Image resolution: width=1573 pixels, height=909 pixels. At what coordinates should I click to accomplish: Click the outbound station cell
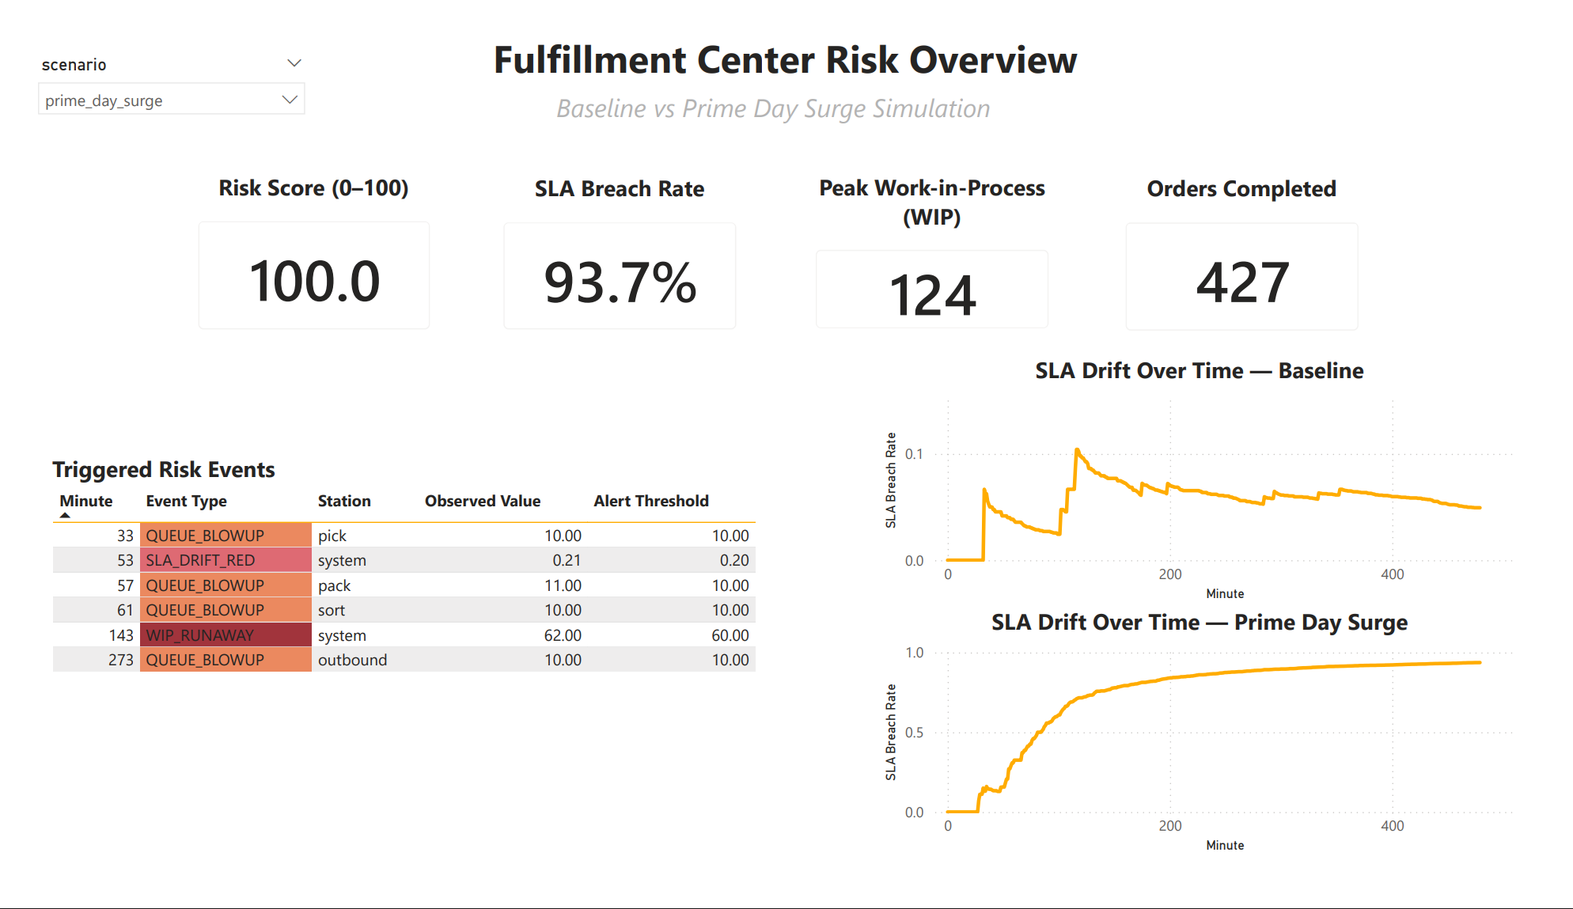(x=352, y=660)
